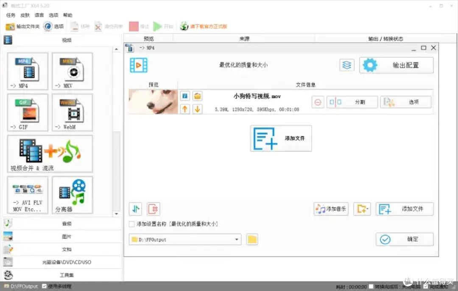This screenshot has width=458, height=291.
Task: Open the 任务 menu
Action: 11,15
